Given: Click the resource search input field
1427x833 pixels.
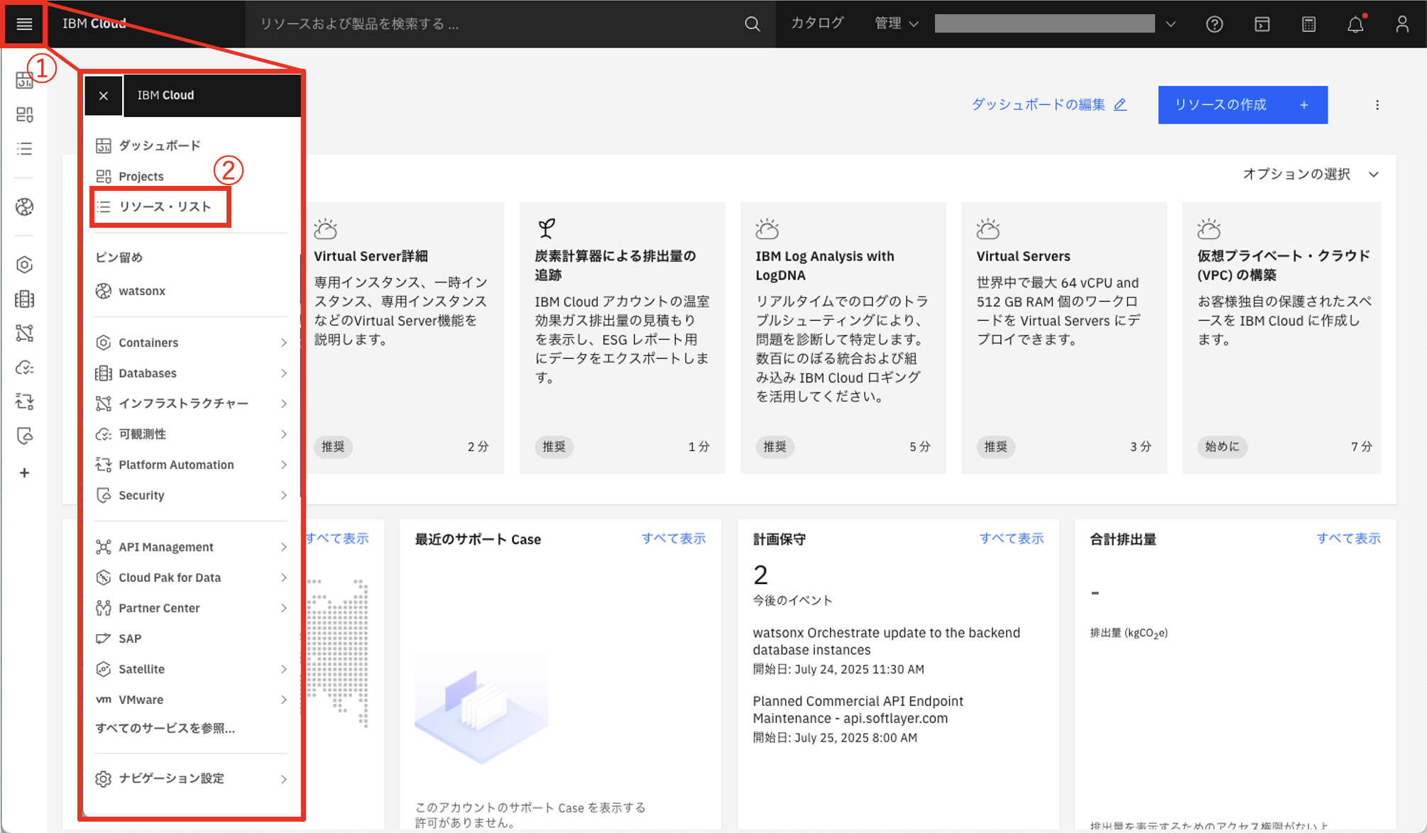Looking at the screenshot, I should [461, 23].
